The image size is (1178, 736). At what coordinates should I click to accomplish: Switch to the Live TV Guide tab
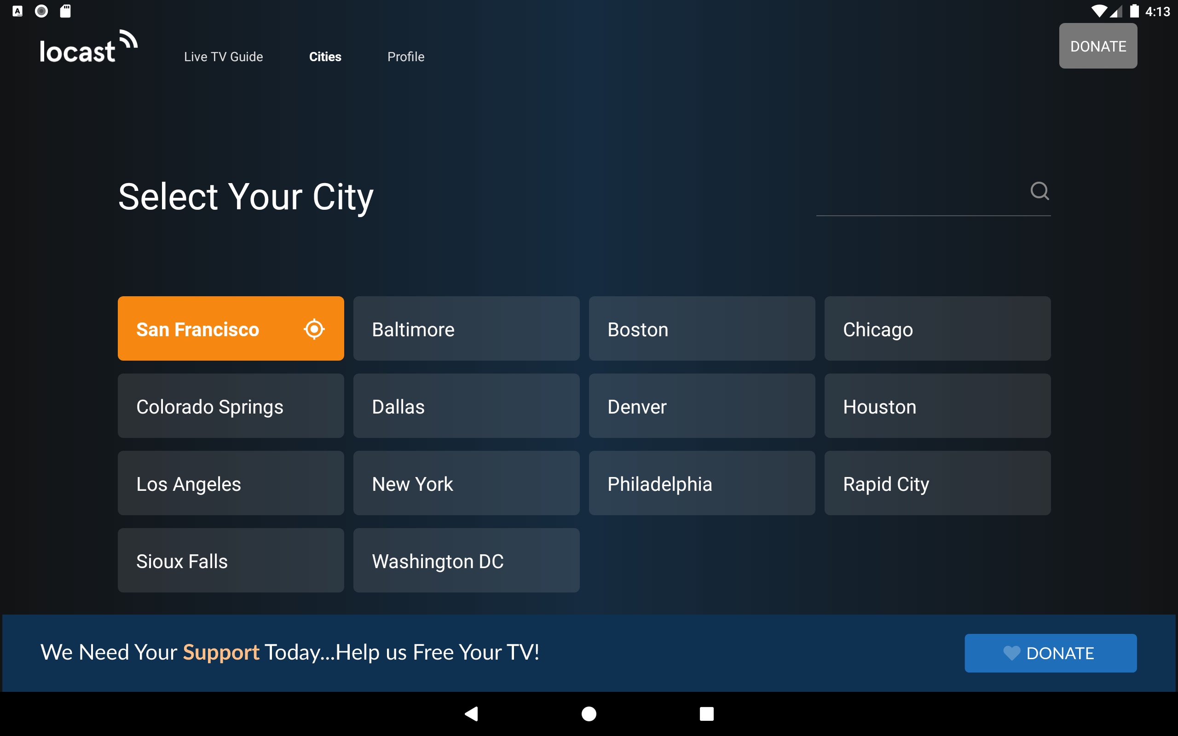pyautogui.click(x=223, y=57)
